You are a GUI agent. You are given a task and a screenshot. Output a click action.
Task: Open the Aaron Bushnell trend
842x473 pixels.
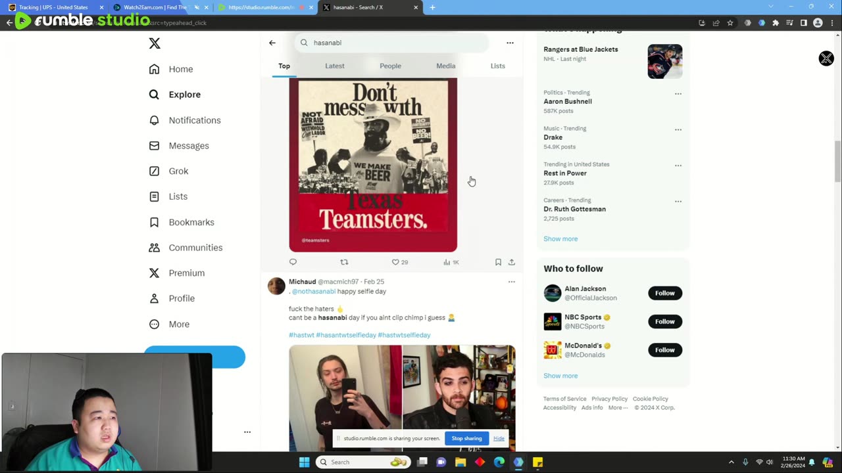[x=568, y=102]
